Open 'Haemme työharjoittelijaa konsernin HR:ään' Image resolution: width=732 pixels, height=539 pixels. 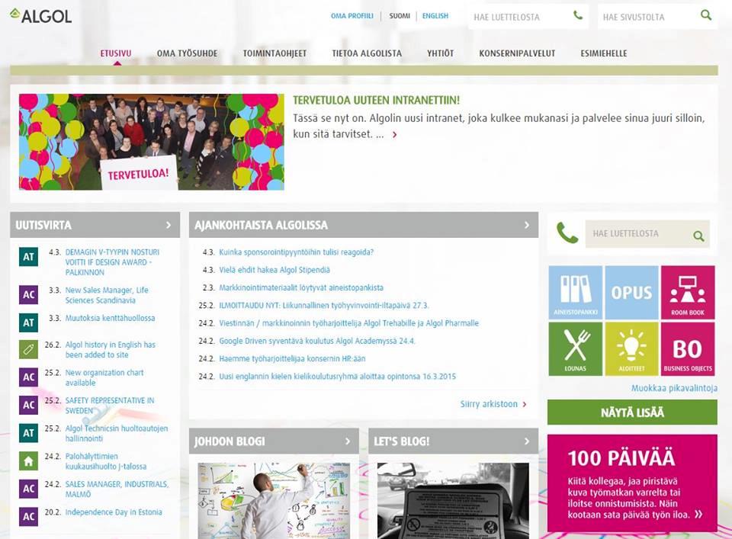[292, 358]
